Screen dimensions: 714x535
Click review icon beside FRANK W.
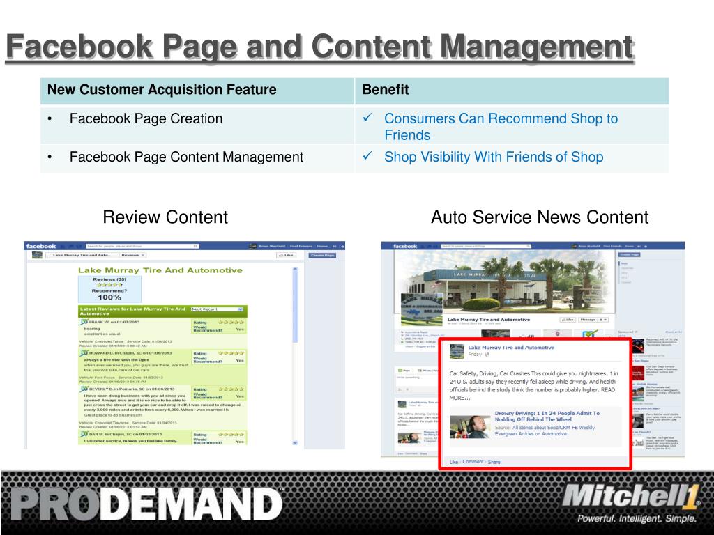(x=84, y=322)
